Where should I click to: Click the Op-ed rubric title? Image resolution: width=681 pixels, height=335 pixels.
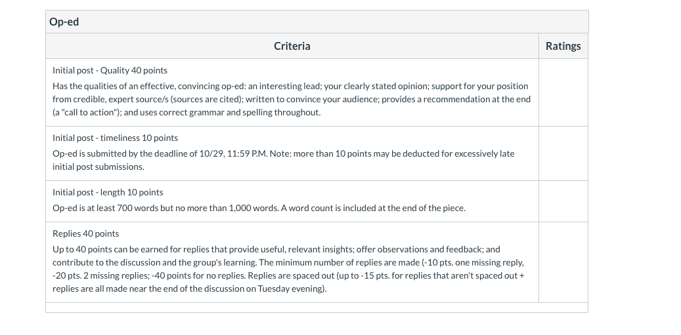point(64,22)
